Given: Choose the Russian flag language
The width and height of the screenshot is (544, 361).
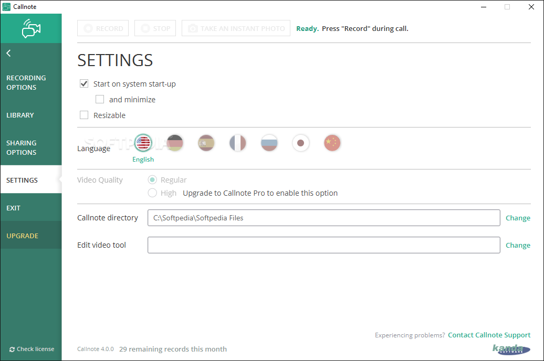Looking at the screenshot, I should 269,143.
